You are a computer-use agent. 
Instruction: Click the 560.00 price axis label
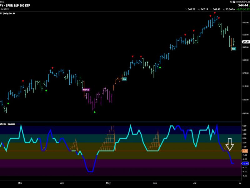tap(245, 23)
